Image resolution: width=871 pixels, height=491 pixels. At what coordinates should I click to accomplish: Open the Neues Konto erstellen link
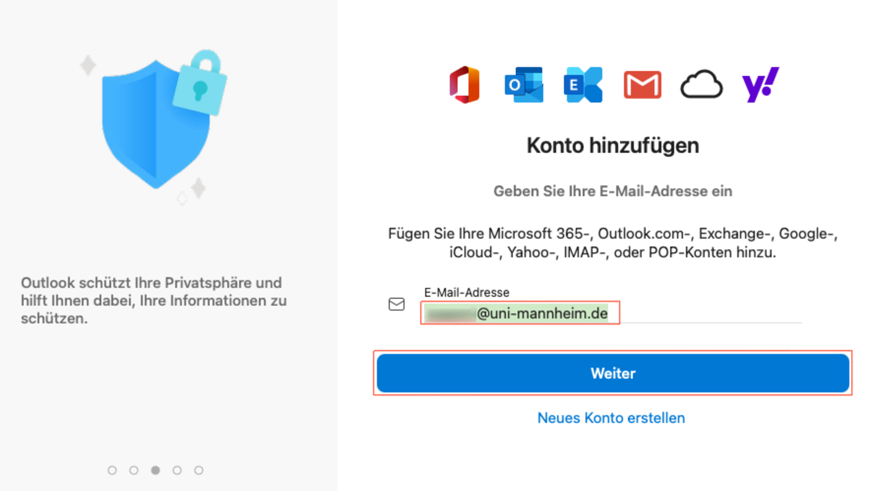611,418
